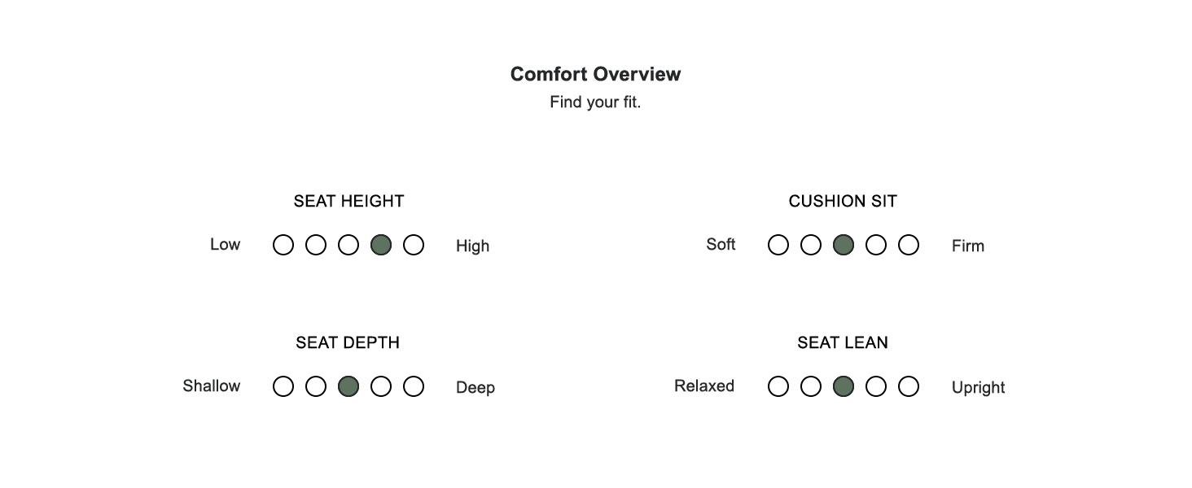Select the second Cushion Sit circle

[811, 245]
